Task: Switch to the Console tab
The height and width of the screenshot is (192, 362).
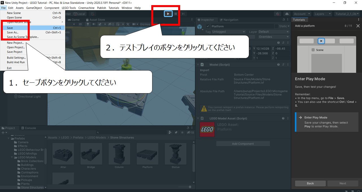Action: click(29, 128)
